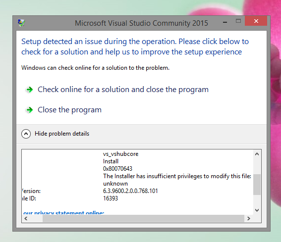The height and width of the screenshot is (242, 281).
Task: Select the vs_vshubcore text line
Action: [120, 154]
